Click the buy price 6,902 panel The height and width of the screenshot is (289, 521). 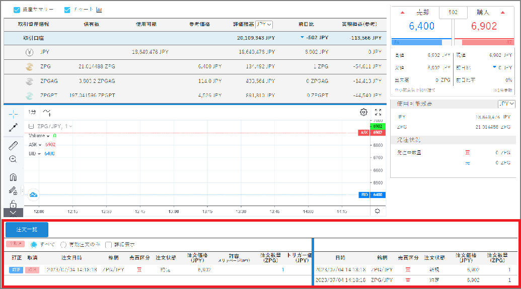(x=484, y=26)
